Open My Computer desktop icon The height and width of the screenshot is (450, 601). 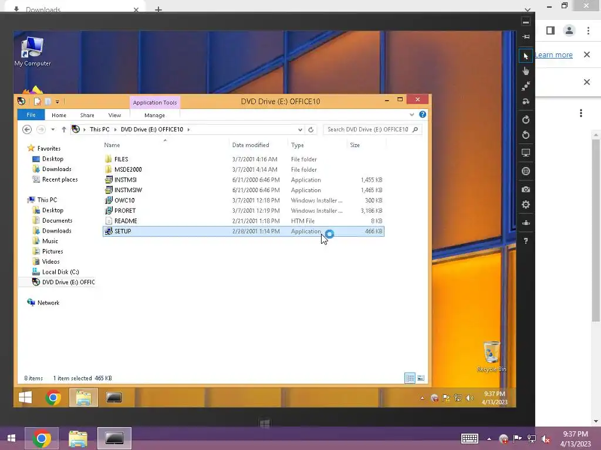(32, 52)
